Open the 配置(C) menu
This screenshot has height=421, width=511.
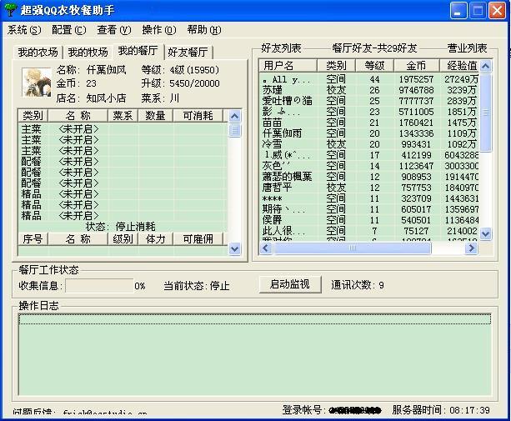(68, 30)
